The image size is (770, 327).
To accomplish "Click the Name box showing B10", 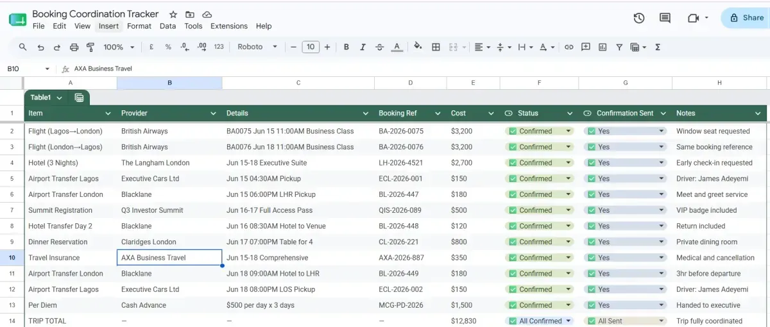I will click(28, 69).
